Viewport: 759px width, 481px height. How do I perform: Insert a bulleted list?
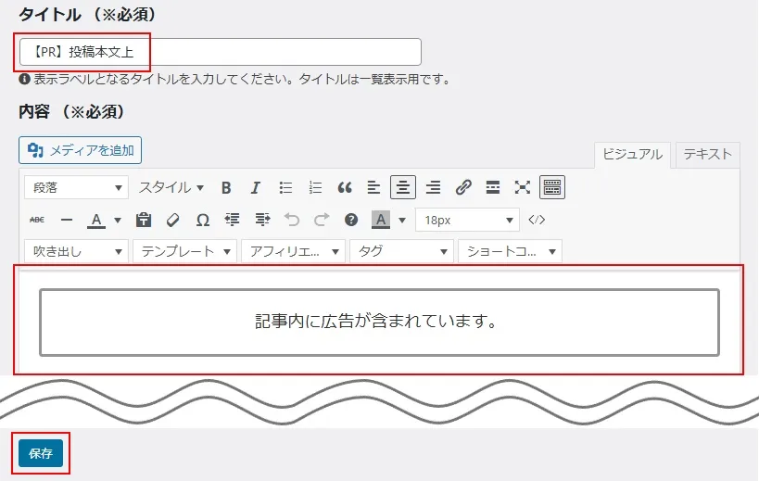[x=285, y=187]
